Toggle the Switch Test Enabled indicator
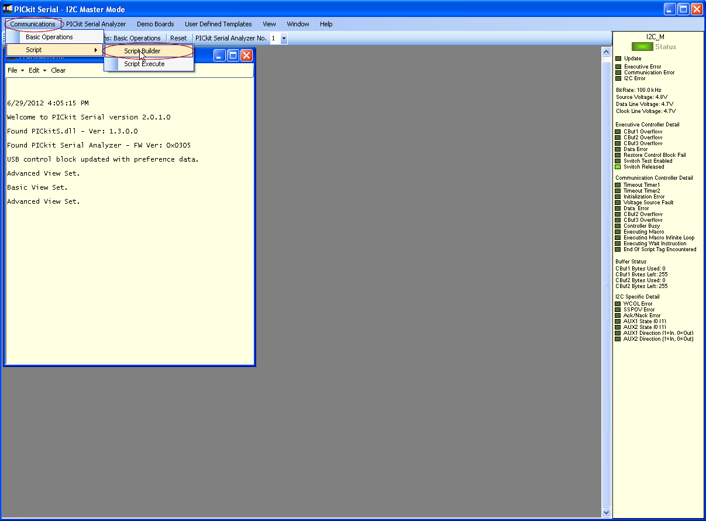Viewport: 706px width, 521px height. (618, 160)
